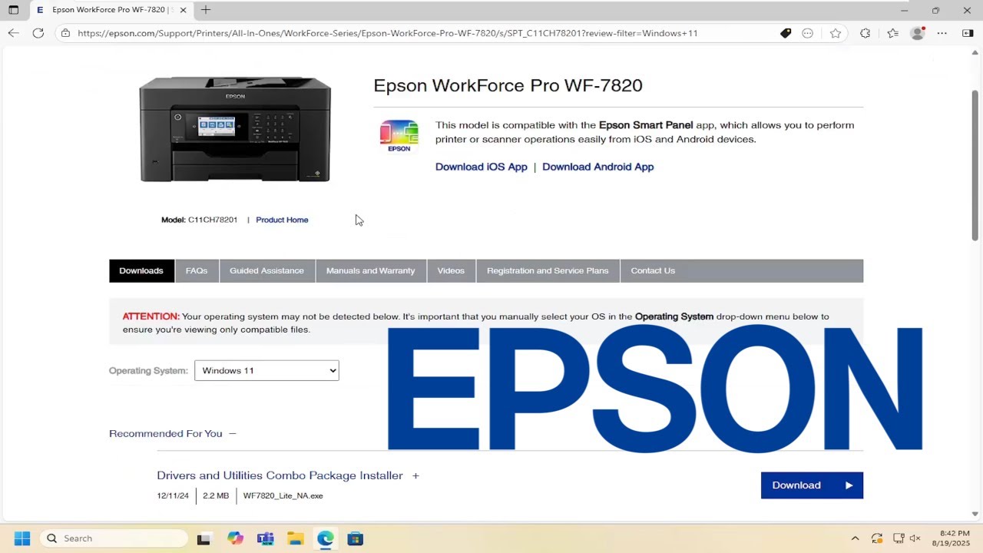Image resolution: width=983 pixels, height=553 pixels.
Task: Go back to the previous page
Action: pyautogui.click(x=13, y=33)
